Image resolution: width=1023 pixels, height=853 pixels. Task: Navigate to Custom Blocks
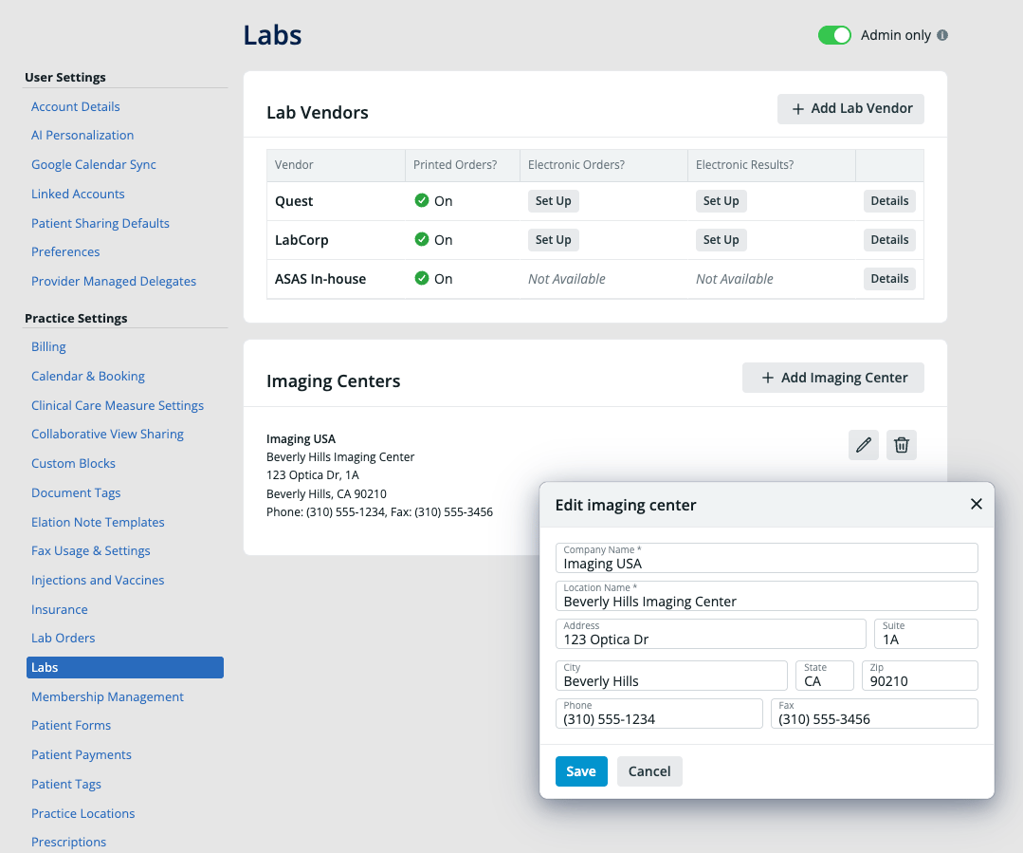click(x=73, y=464)
